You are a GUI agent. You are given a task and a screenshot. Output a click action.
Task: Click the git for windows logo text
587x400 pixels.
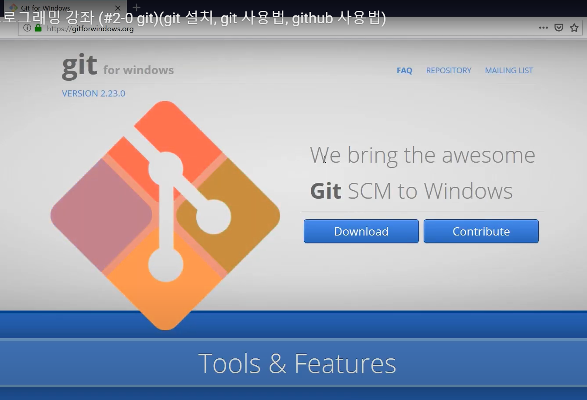point(118,68)
